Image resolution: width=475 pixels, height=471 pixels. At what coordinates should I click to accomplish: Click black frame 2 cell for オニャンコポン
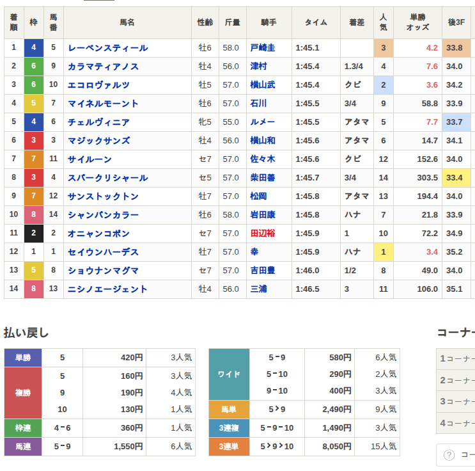(x=34, y=234)
